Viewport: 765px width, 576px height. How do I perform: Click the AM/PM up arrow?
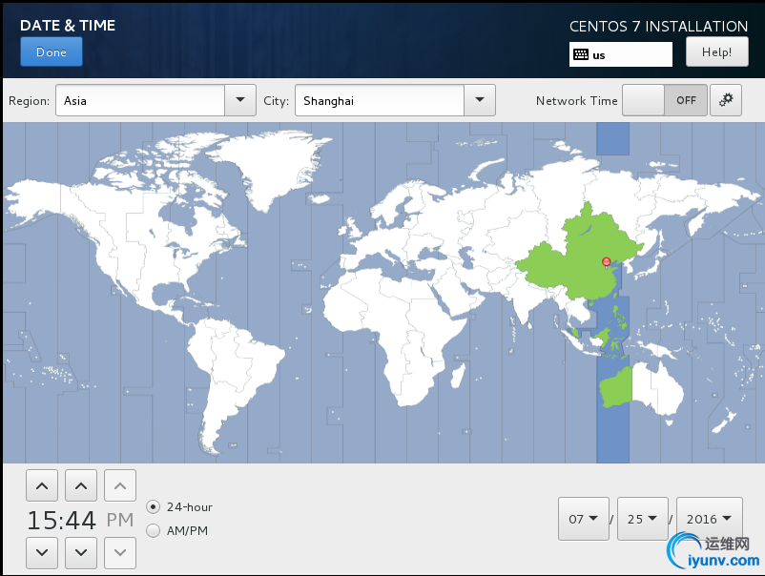pos(120,485)
